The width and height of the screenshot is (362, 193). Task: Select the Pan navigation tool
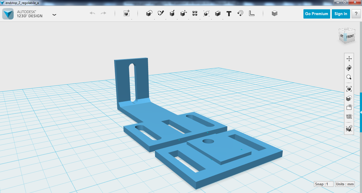349,59
